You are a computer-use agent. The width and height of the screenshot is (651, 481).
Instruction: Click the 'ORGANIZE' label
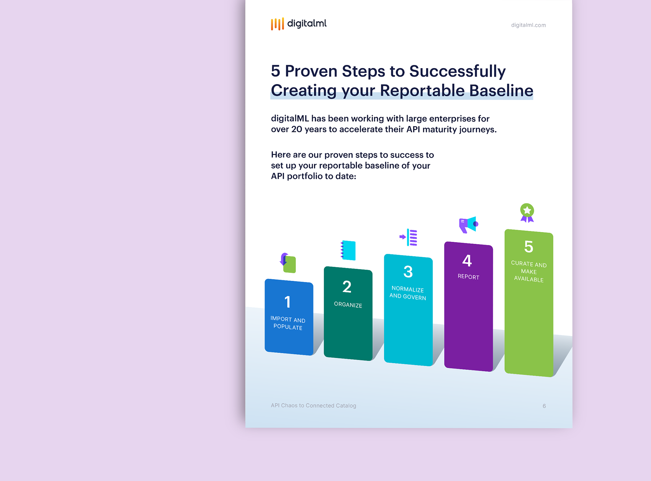tap(348, 305)
